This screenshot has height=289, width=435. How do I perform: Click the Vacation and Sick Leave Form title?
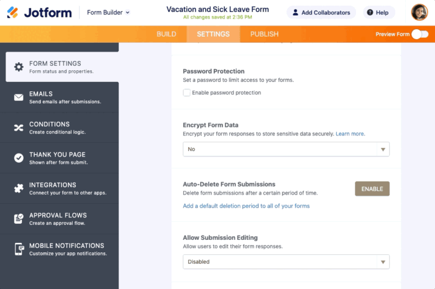[217, 9]
